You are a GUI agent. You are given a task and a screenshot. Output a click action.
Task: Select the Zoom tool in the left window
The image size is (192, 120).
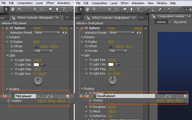(19, 9)
